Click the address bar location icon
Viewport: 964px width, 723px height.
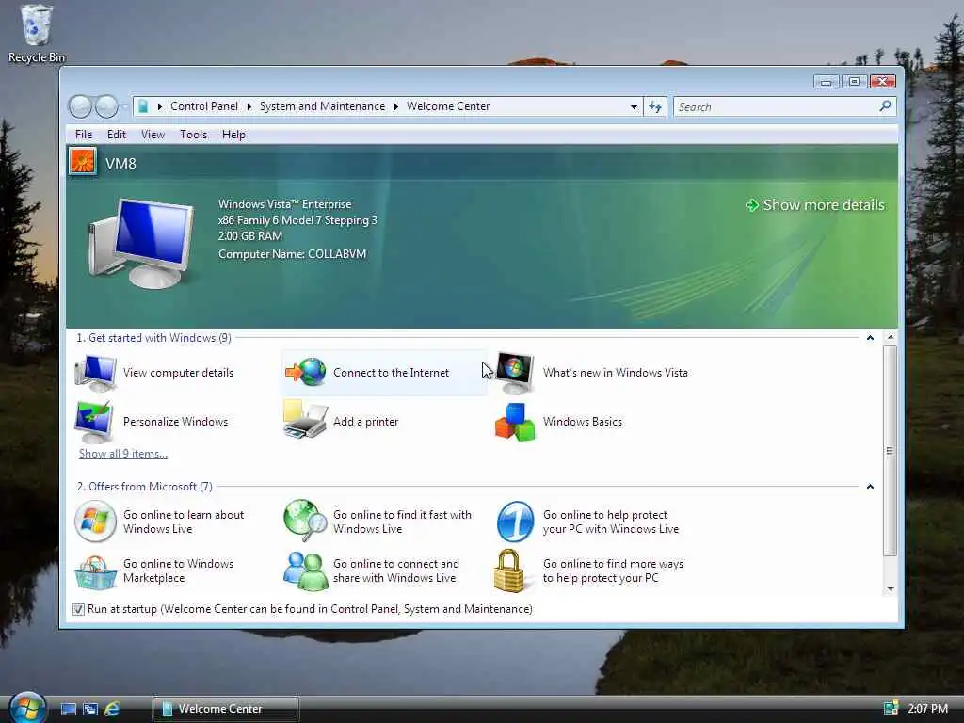coord(143,106)
